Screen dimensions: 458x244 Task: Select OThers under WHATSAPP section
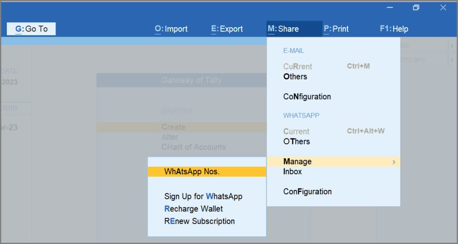297,142
